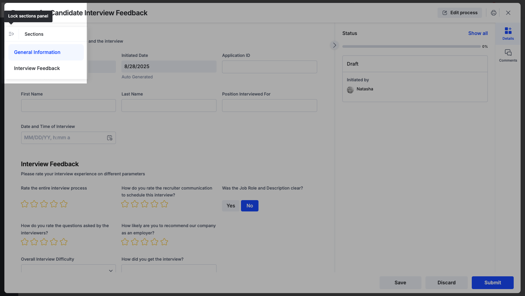Viewport: 525px width, 296px height.
Task: Click the print icon
Action: pos(494,13)
